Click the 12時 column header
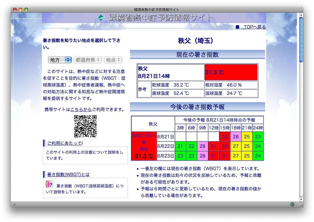The height and width of the screenshot is (222, 314). tap(214, 128)
